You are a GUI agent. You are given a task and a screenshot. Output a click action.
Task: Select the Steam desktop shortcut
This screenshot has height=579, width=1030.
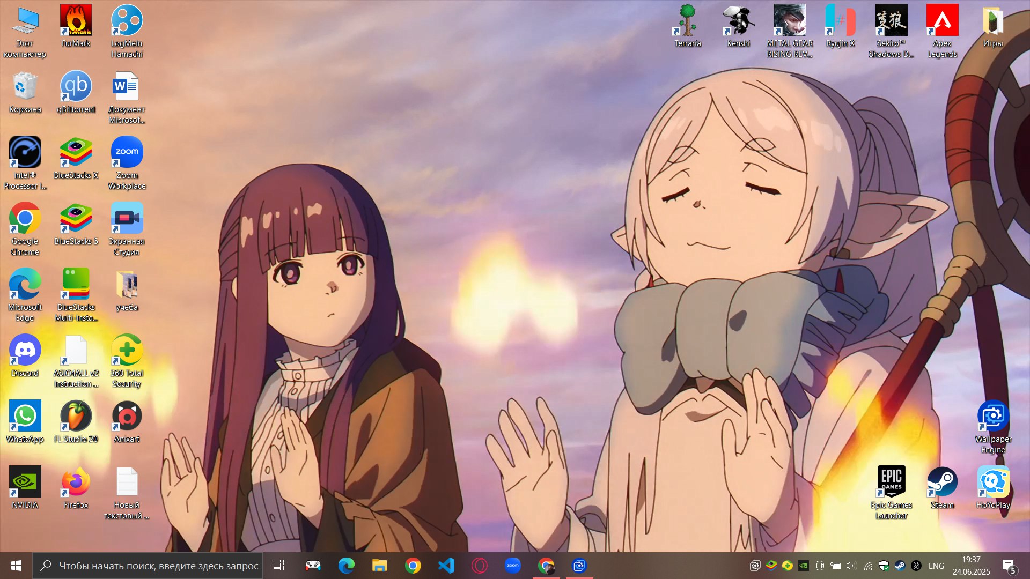942,488
